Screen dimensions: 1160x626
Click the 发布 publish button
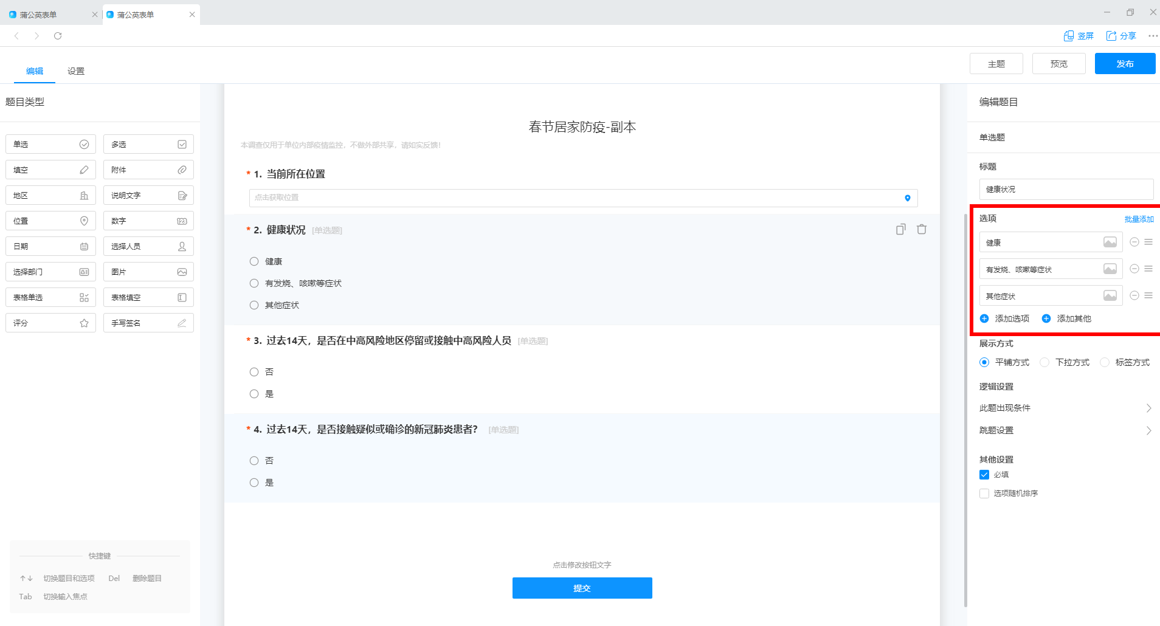coord(1125,63)
